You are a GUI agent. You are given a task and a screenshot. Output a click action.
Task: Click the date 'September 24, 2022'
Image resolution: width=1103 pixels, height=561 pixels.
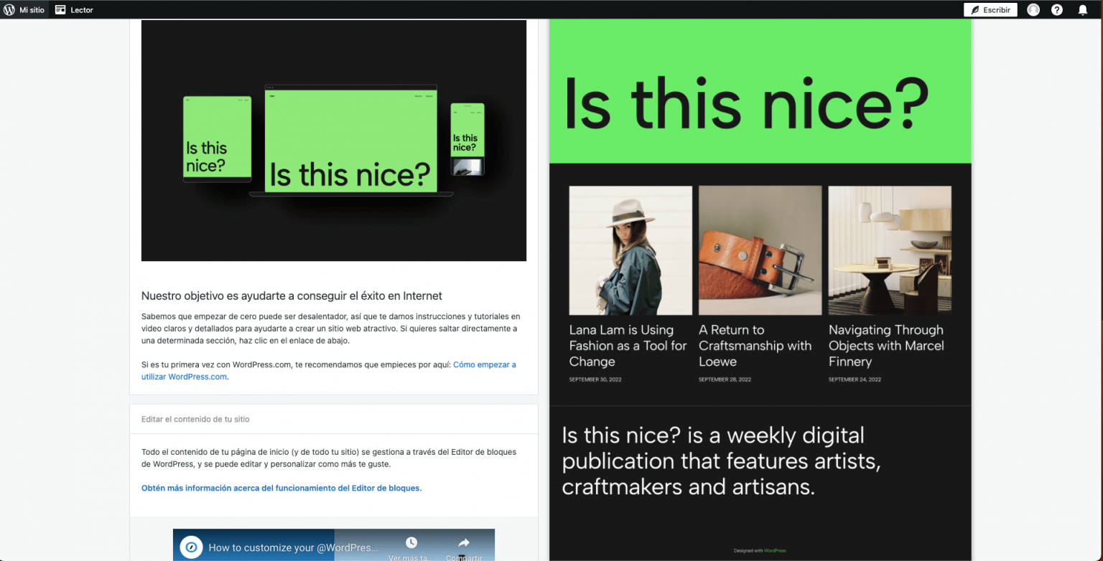[855, 379]
